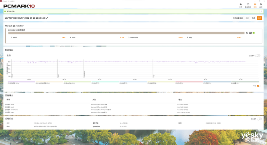Click the PowerPoint marker line in chart

point(84,69)
